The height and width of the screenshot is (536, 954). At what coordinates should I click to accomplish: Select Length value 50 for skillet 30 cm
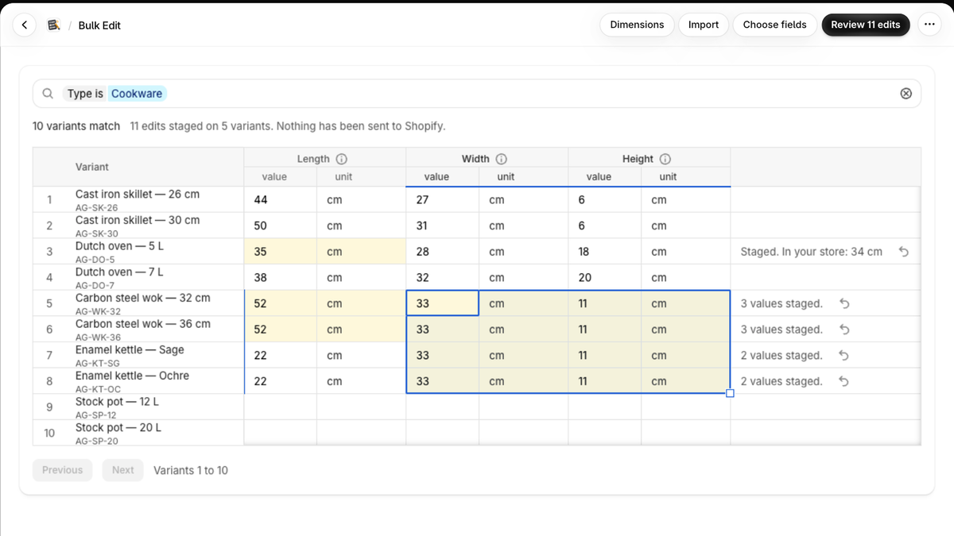tap(281, 226)
